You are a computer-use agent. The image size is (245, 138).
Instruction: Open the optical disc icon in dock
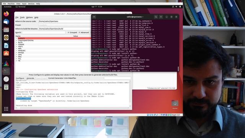tap(6, 79)
